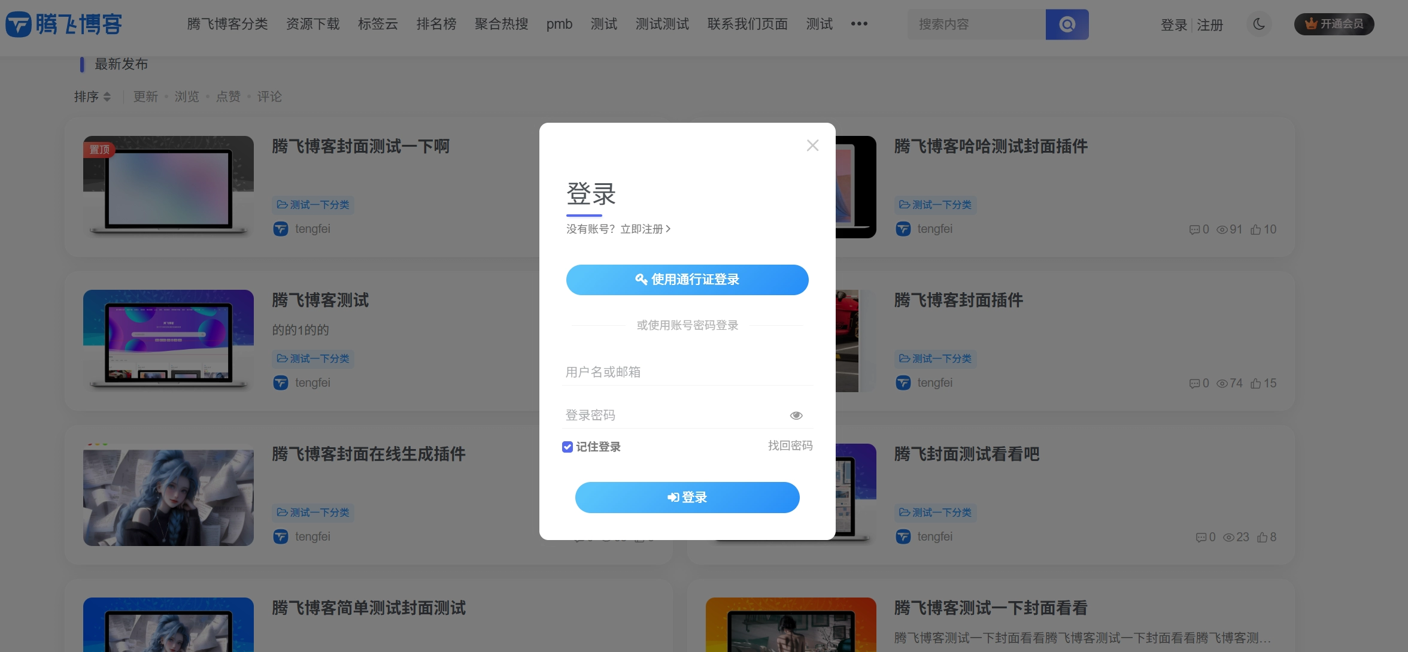
Task: Click the search magnifier icon
Action: click(x=1067, y=24)
